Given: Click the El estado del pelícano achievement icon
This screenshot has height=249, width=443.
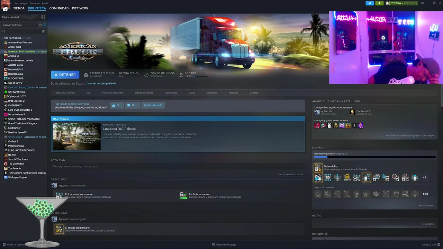Looking at the screenshot, I should [x=59, y=229].
